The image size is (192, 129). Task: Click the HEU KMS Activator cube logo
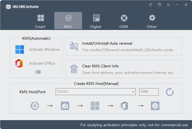pos(8,7)
